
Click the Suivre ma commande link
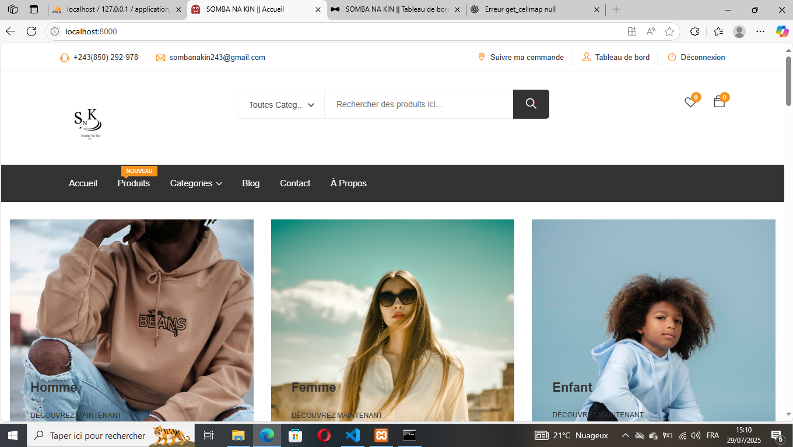[x=527, y=57]
